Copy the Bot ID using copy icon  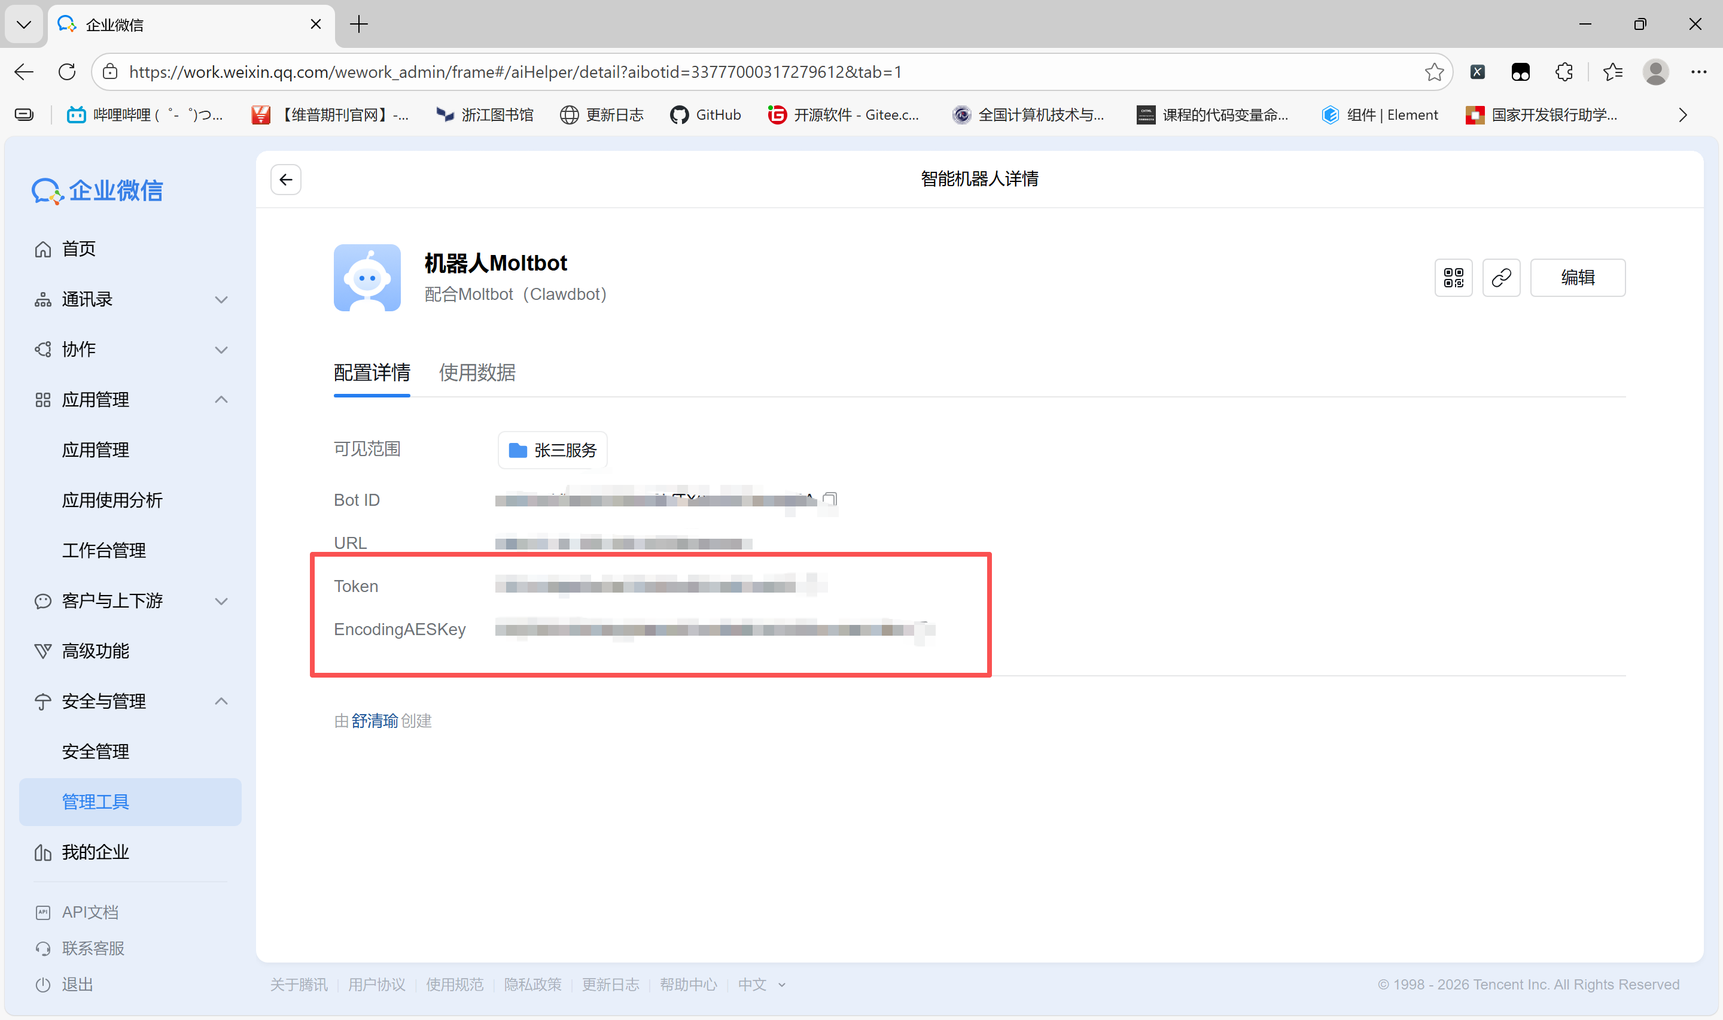(x=830, y=499)
